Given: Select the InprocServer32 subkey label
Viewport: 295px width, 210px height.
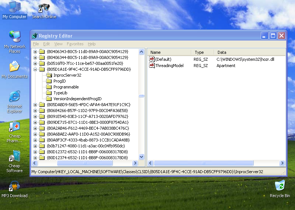Looking at the screenshot, I should click(x=67, y=75).
